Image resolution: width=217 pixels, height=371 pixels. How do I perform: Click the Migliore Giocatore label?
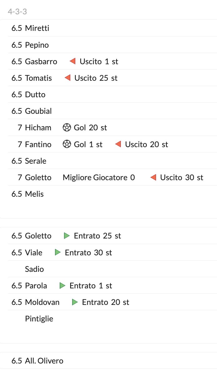pyautogui.click(x=95, y=177)
